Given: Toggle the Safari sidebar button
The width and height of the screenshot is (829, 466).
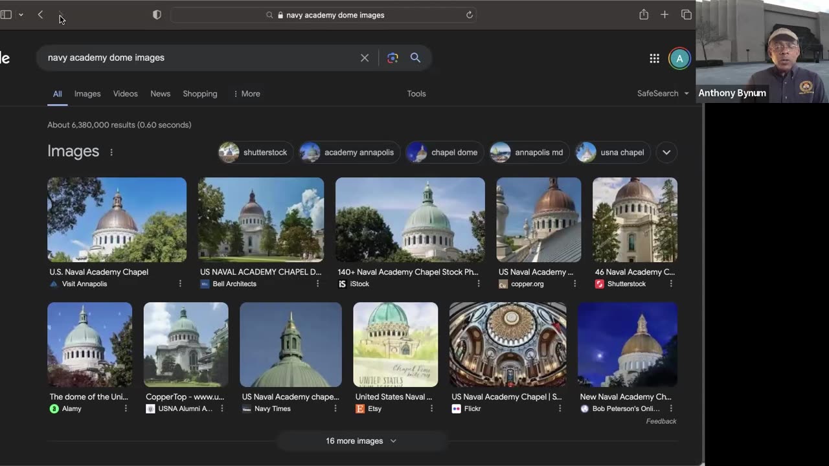Looking at the screenshot, I should (6, 15).
